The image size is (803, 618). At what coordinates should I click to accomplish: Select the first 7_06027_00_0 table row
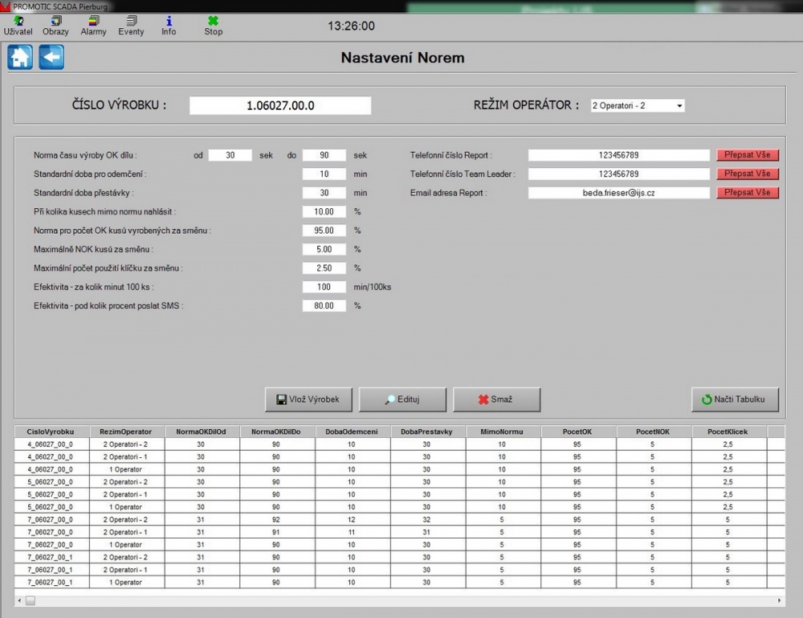51,519
